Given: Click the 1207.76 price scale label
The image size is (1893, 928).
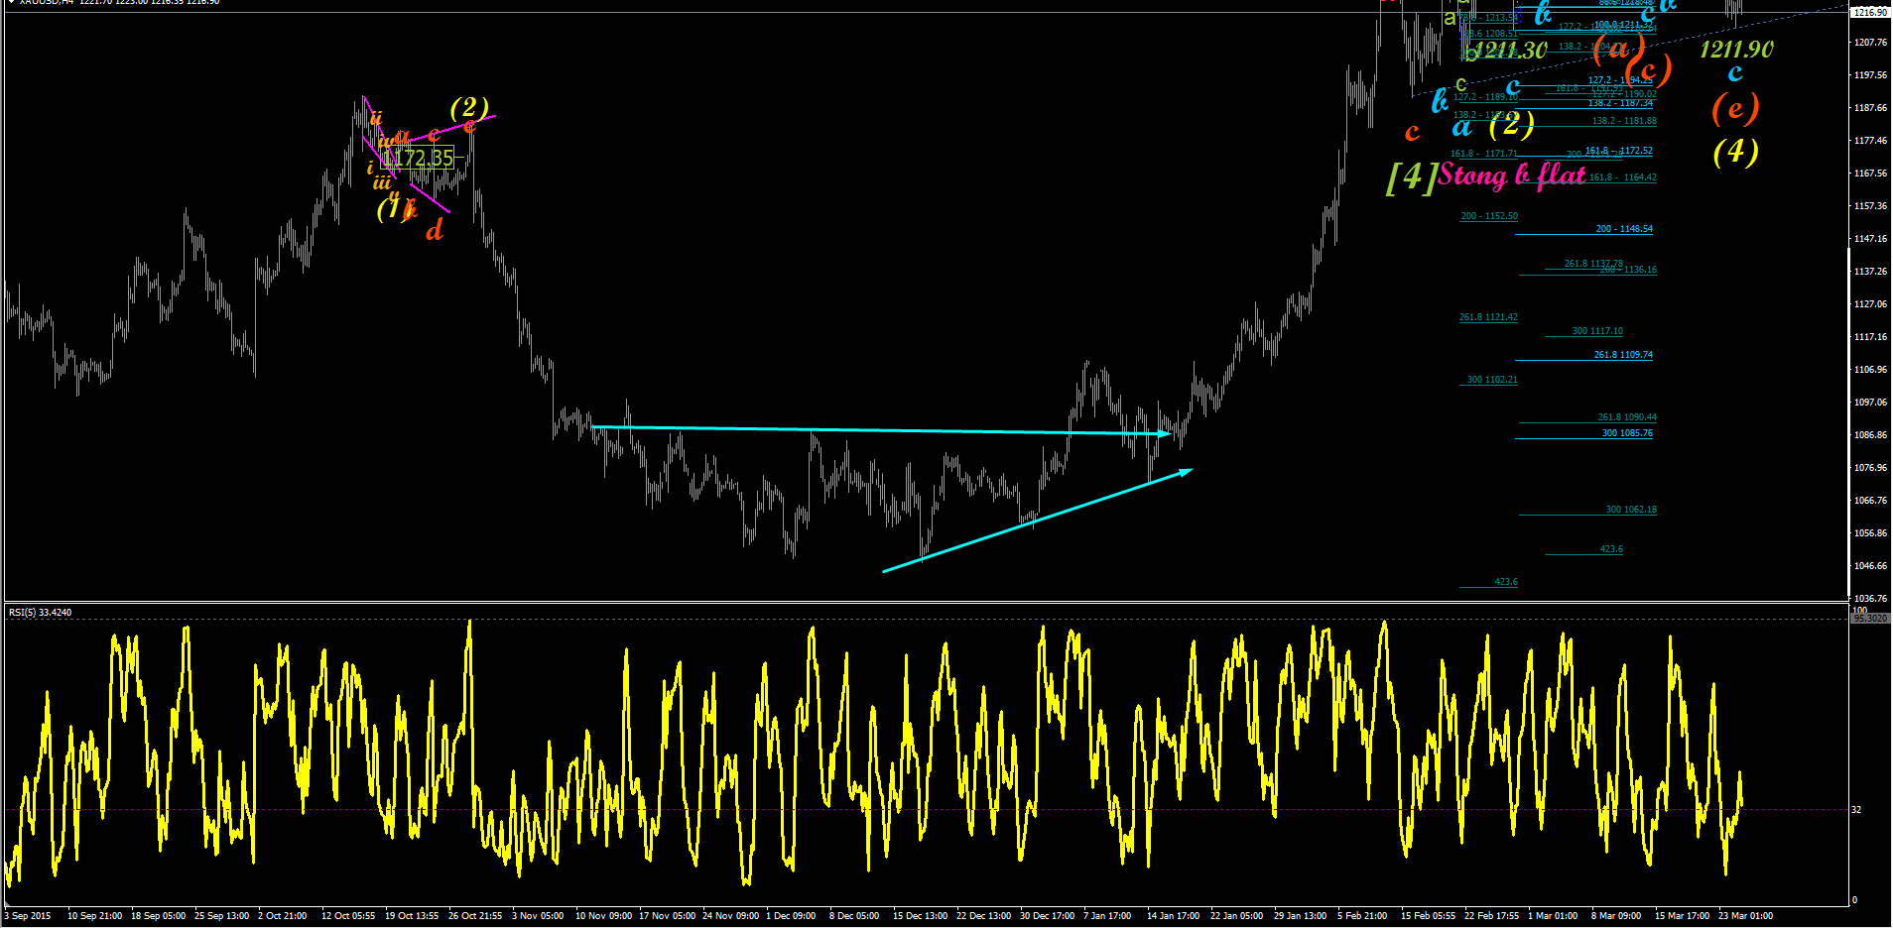Looking at the screenshot, I should (x=1870, y=43).
